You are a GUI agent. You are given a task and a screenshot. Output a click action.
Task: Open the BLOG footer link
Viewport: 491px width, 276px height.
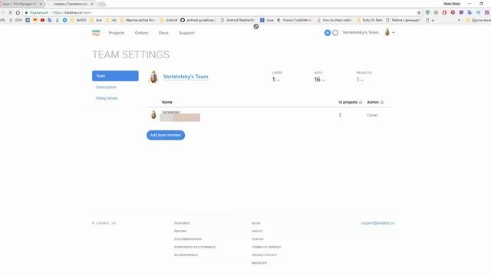pos(255,223)
